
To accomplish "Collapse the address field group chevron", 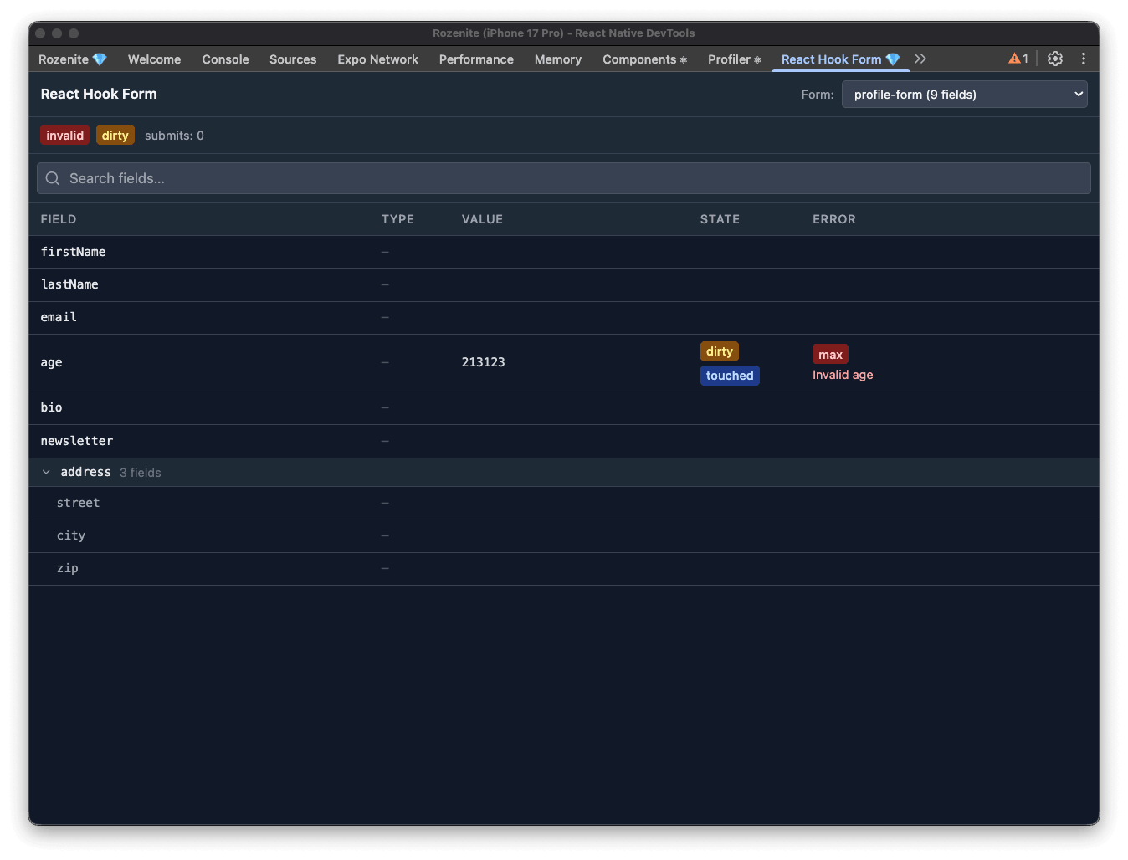I will pyautogui.click(x=46, y=472).
